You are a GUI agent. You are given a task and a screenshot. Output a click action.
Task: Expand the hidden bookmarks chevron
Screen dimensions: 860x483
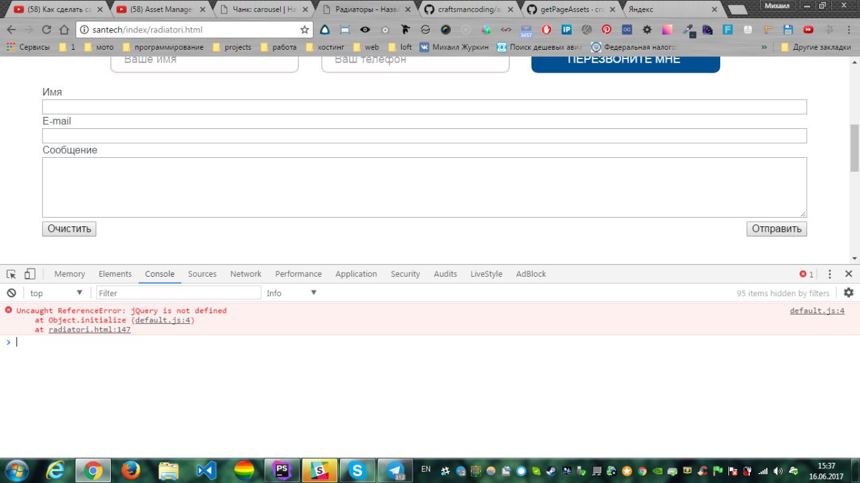[x=764, y=47]
